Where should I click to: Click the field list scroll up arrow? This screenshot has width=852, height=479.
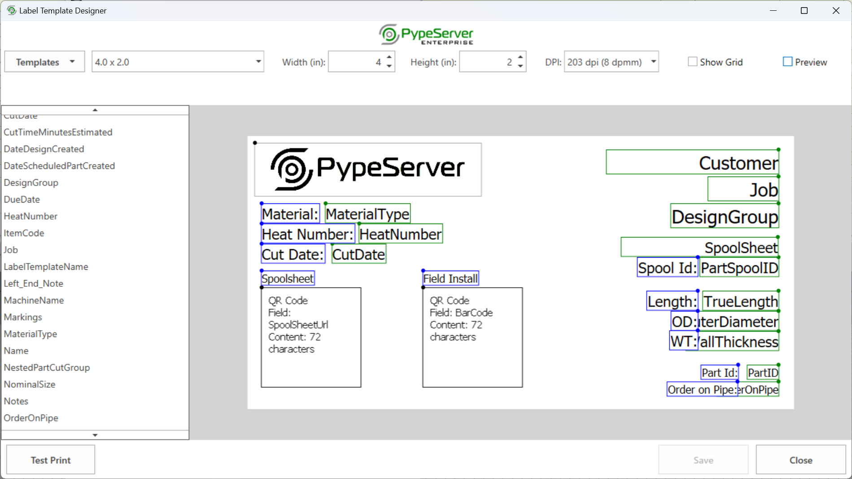pos(95,110)
